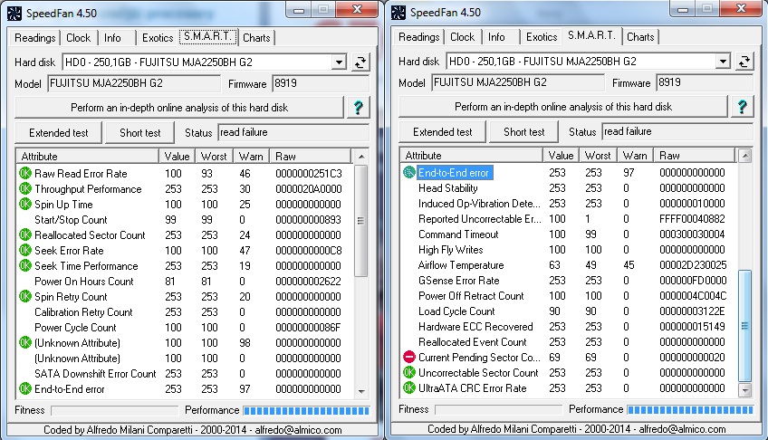This screenshot has height=440, width=768.
Task: Click Firmware field showing 8919, right window
Action: coord(705,82)
